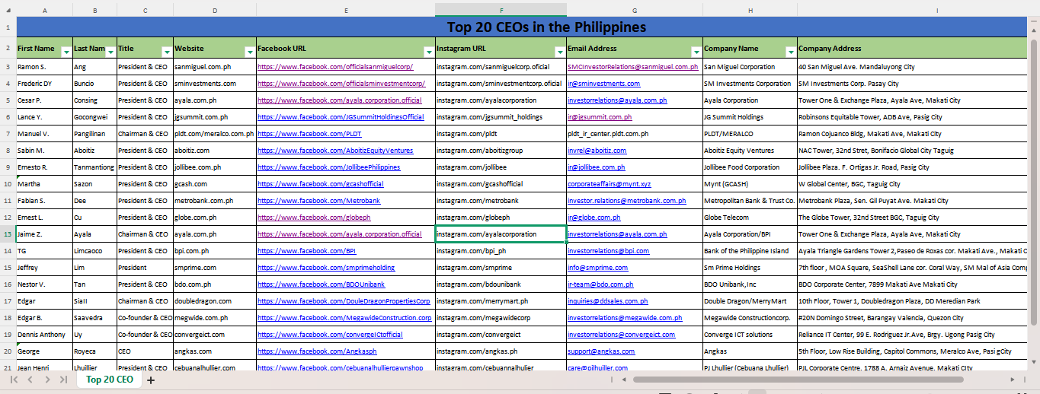Open the officialsminvestmentcorp Facebook link
The width and height of the screenshot is (1040, 394).
pyautogui.click(x=341, y=84)
